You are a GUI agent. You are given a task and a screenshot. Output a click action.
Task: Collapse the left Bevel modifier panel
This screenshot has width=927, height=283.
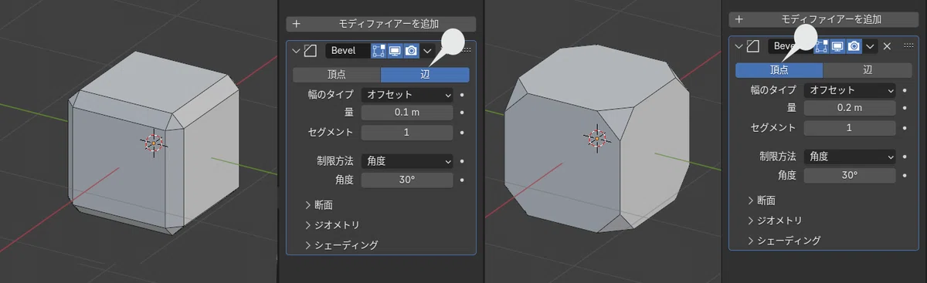coord(297,51)
